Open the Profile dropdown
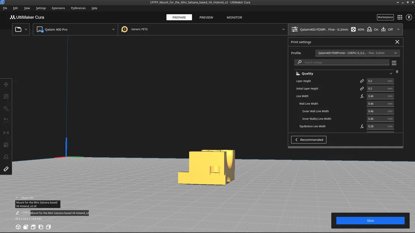Screen dimensions: 415x233 (x=357, y=53)
